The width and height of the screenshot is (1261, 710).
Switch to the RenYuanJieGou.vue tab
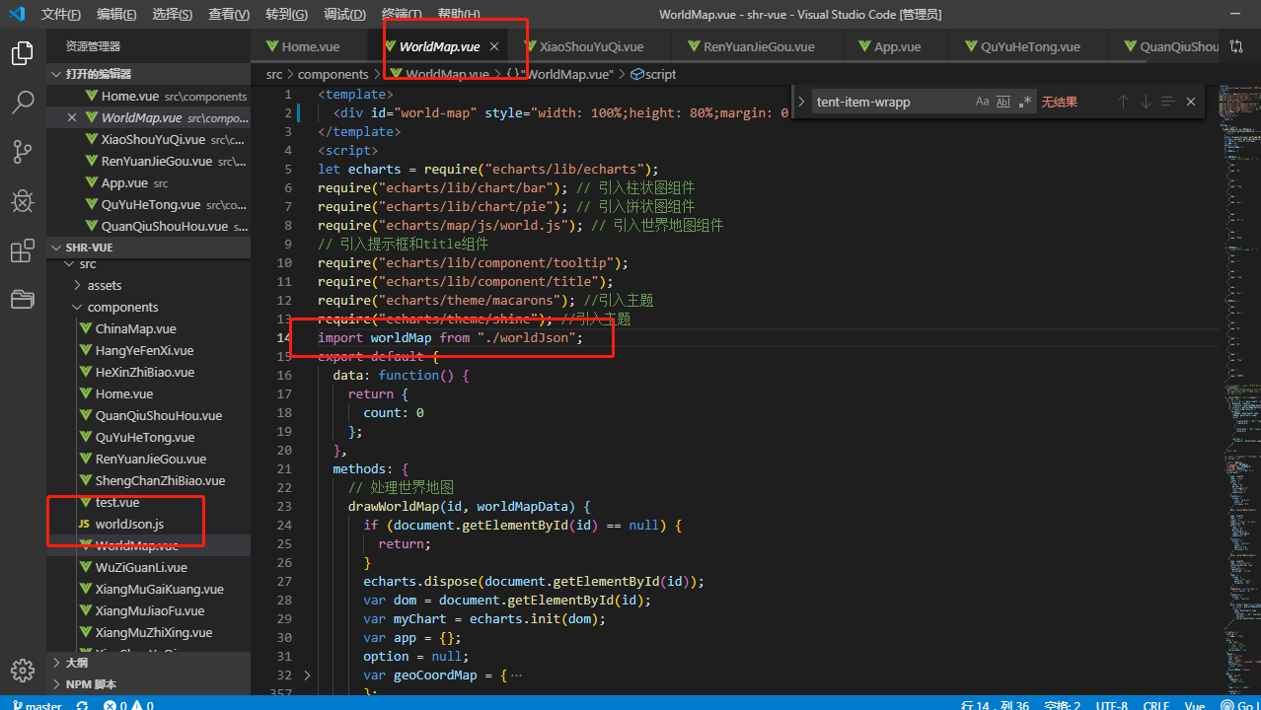pyautogui.click(x=758, y=46)
